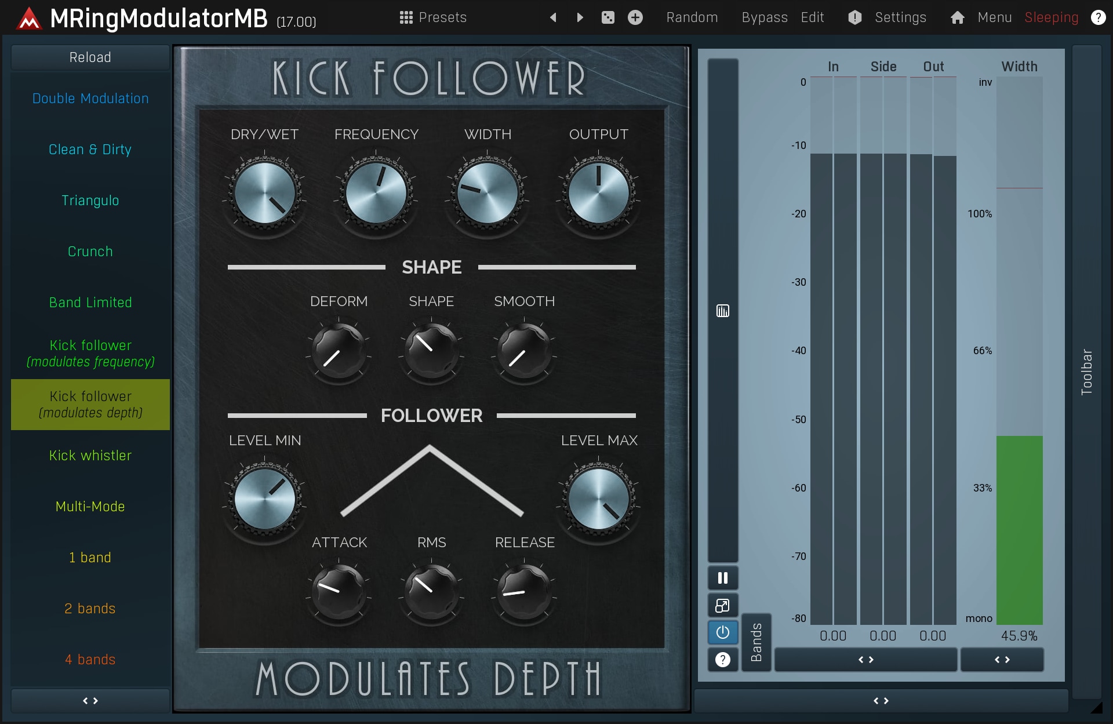The width and height of the screenshot is (1113, 724).
Task: Open the Home menu icon
Action: pos(957,17)
